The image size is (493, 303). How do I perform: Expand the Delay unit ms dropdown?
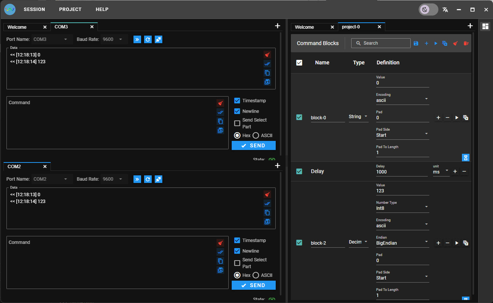441,172
